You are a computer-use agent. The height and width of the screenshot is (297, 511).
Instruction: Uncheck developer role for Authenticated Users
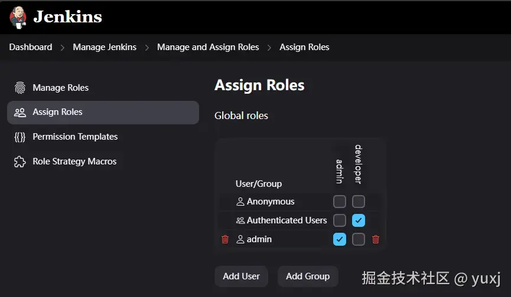click(359, 220)
